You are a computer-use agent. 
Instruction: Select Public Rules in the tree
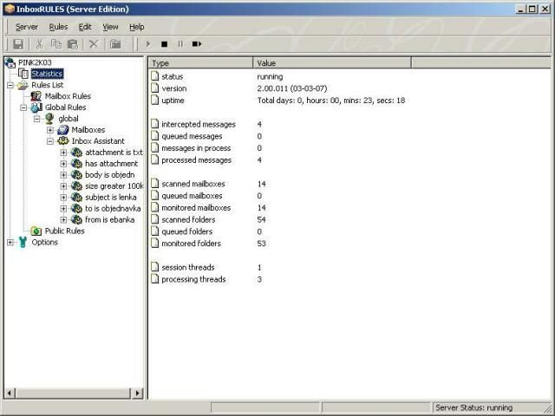tap(64, 231)
